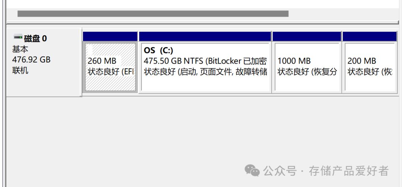
Task: Click the "475.50 GB NTFS" text line
Action: (173, 61)
